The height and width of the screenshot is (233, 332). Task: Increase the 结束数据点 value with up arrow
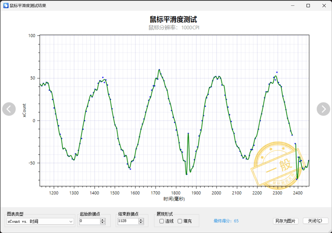pos(141,220)
